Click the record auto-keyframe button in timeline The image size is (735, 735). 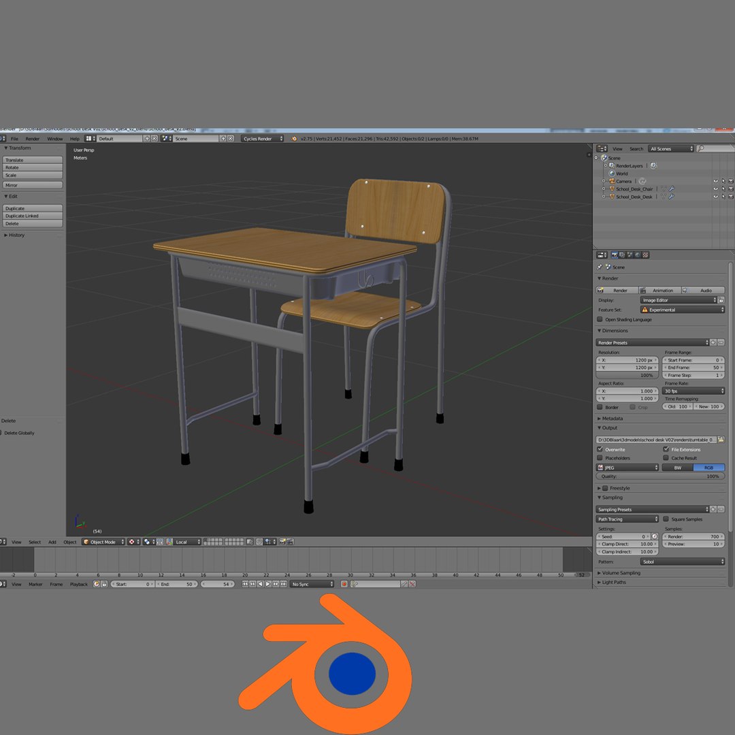(x=344, y=584)
